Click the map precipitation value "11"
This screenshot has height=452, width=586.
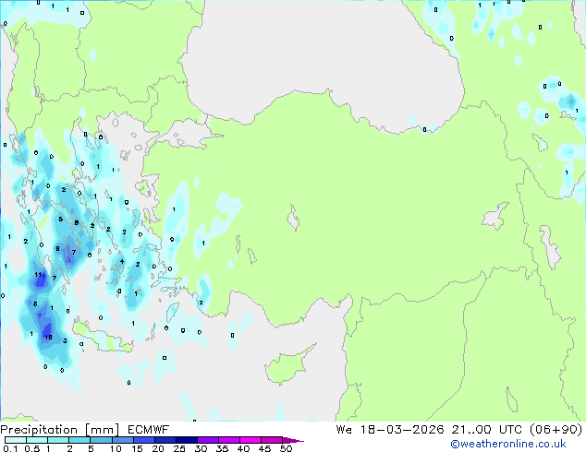39,275
